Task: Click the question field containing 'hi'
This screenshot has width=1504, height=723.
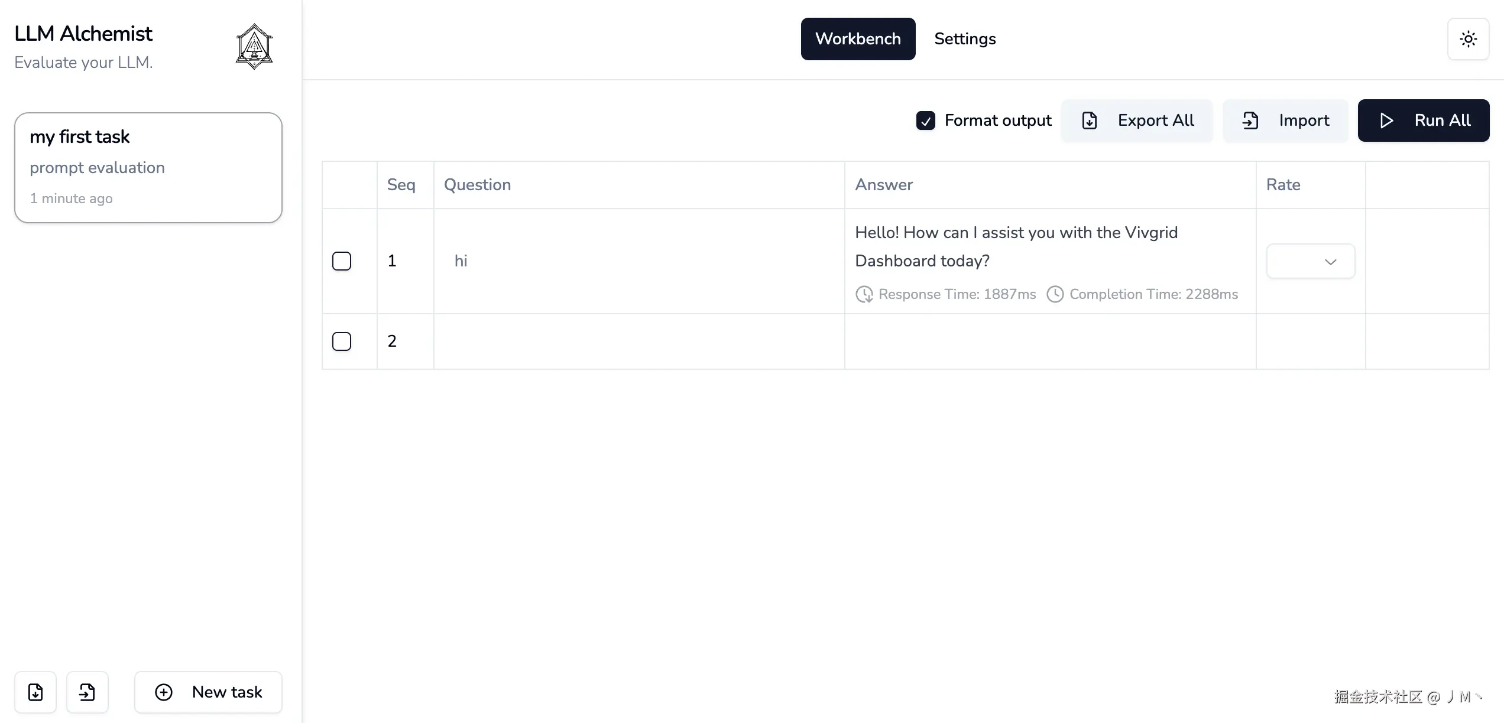Action: [x=638, y=261]
